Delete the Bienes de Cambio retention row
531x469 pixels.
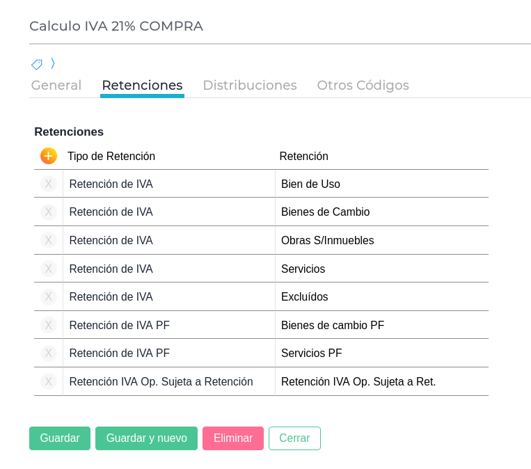48,212
